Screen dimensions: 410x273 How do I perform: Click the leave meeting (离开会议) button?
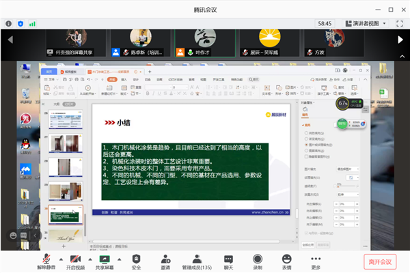[380, 262]
